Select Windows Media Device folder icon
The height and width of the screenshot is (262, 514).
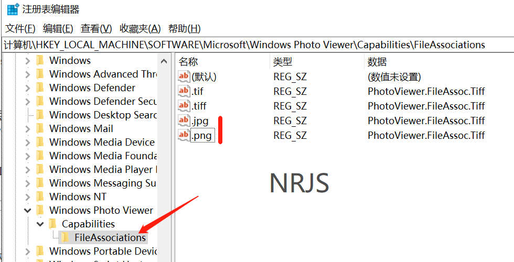[x=40, y=142]
